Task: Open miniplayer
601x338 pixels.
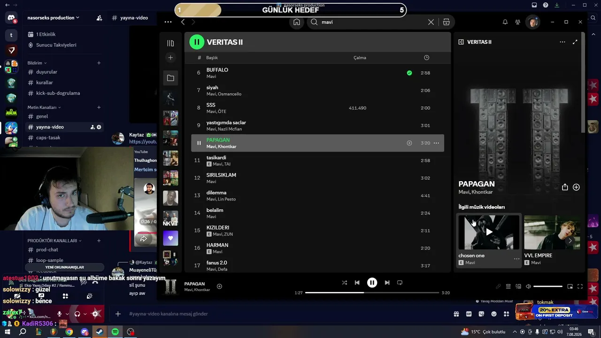Action: click(x=570, y=286)
